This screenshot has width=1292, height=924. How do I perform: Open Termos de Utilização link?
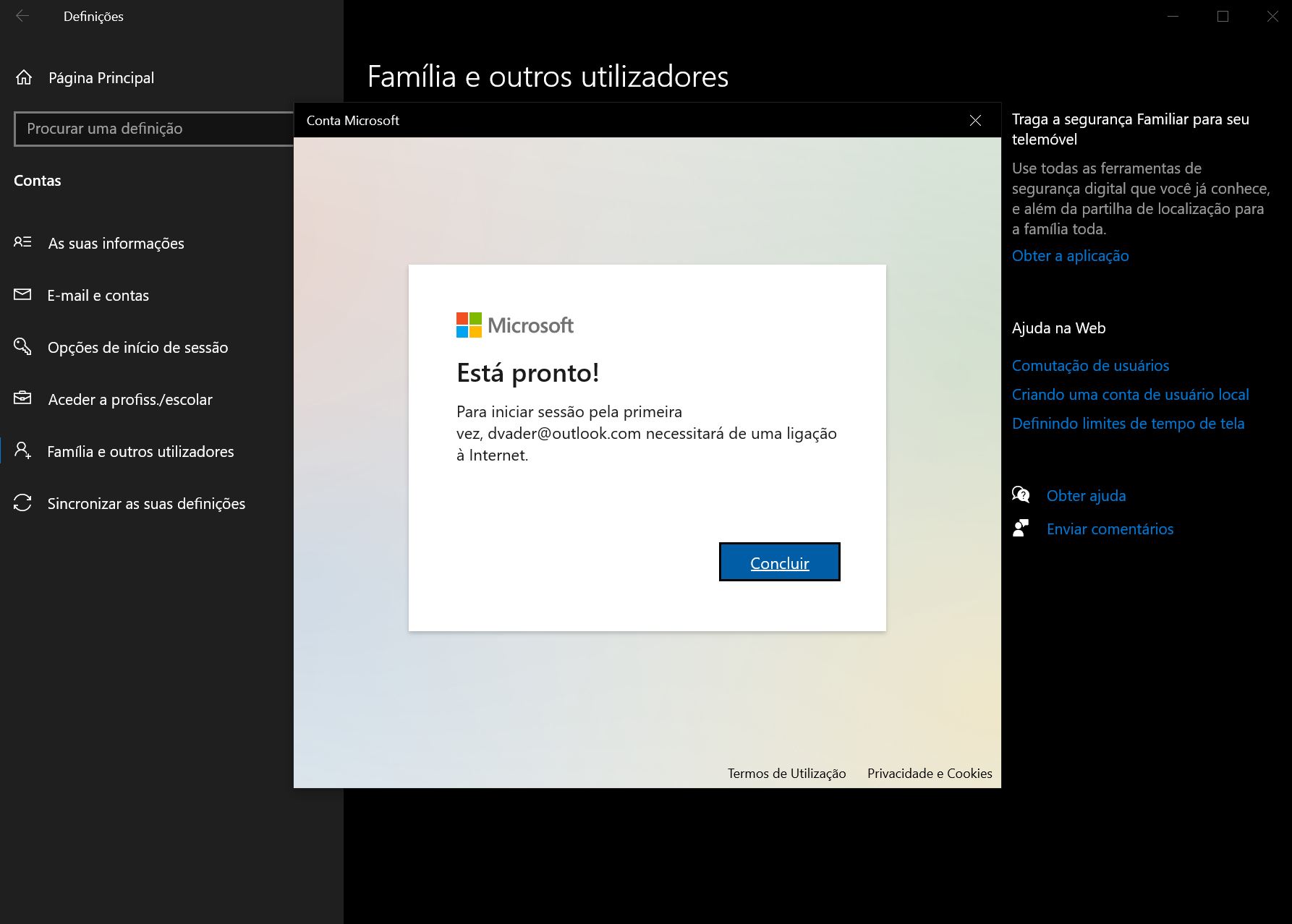(786, 773)
